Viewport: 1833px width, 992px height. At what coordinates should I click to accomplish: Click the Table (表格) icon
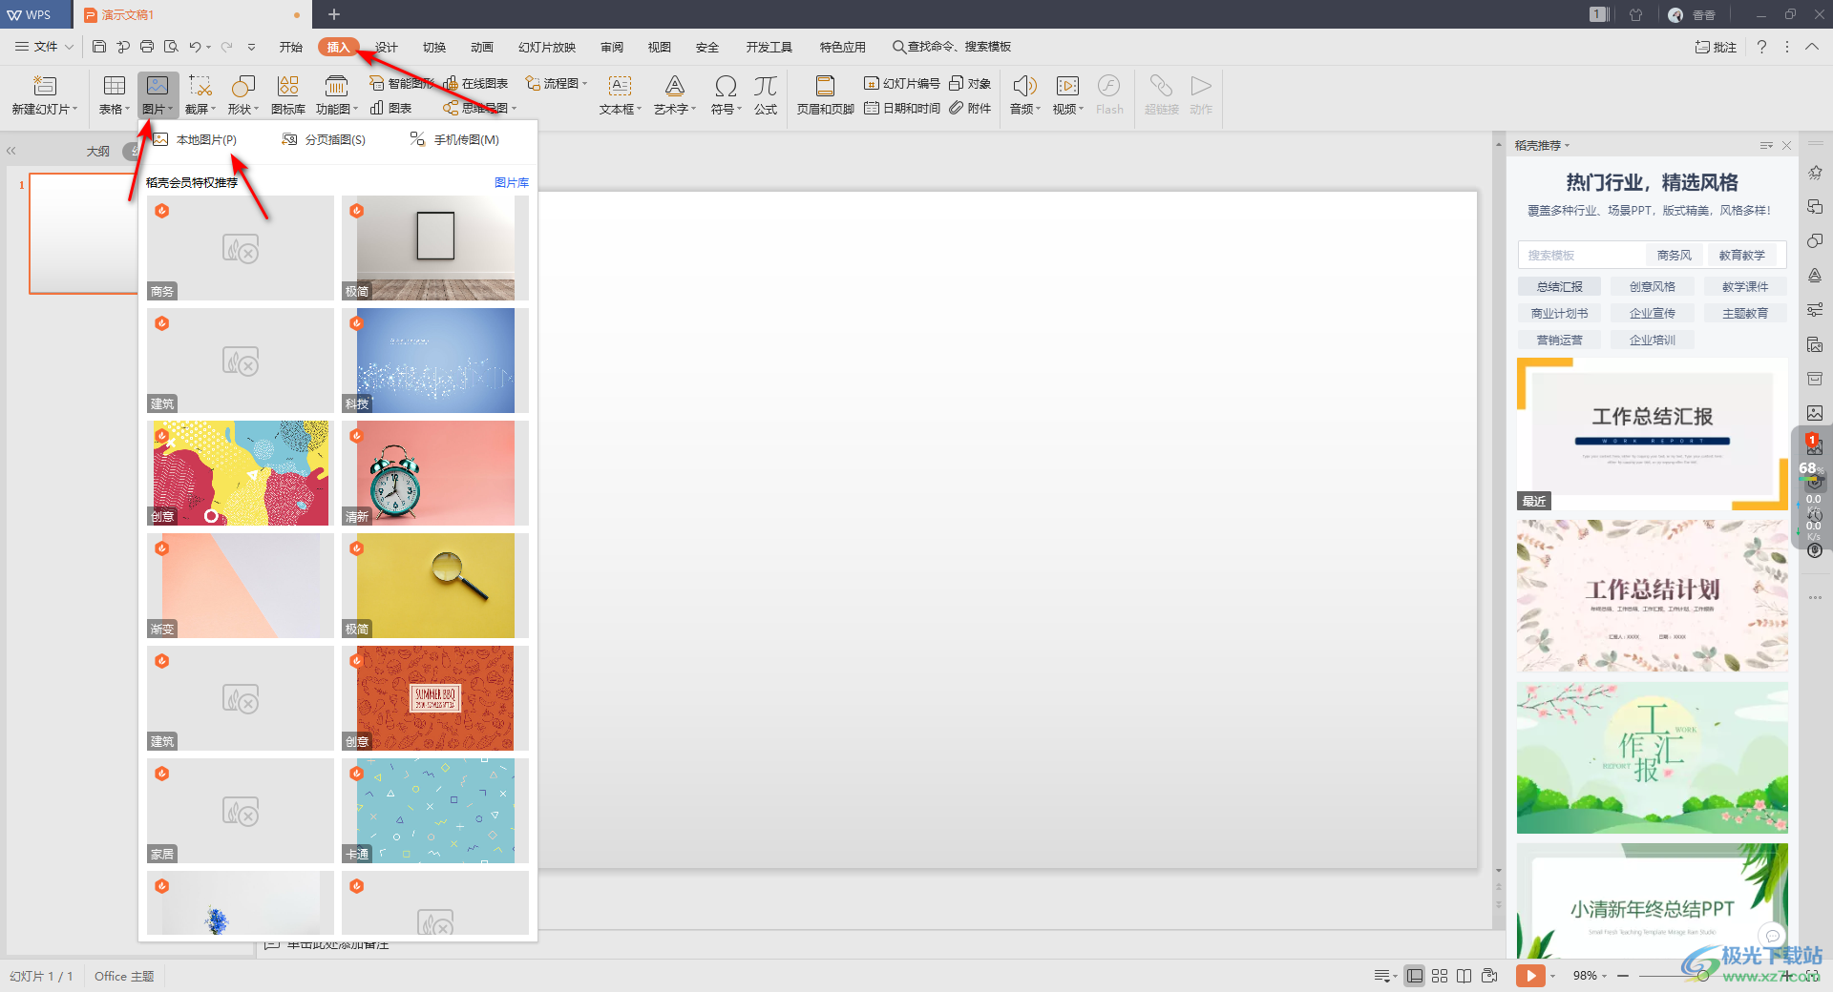tap(115, 86)
